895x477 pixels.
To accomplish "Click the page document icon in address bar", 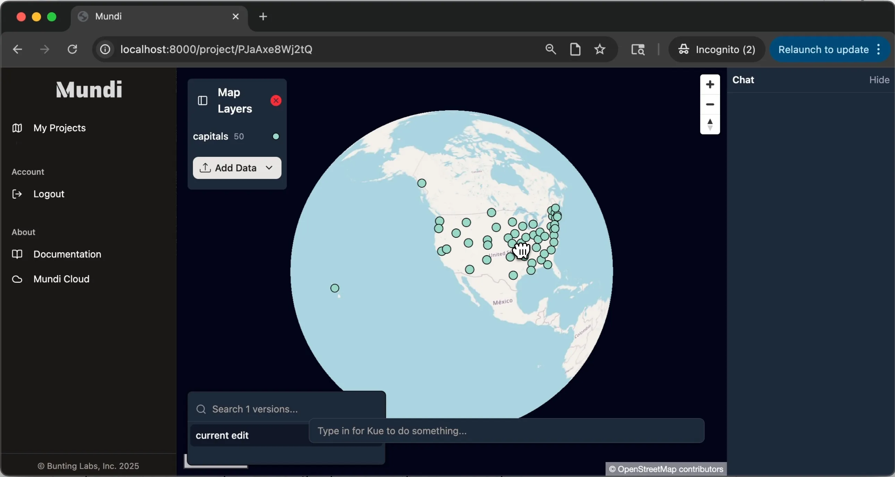I will pos(575,49).
